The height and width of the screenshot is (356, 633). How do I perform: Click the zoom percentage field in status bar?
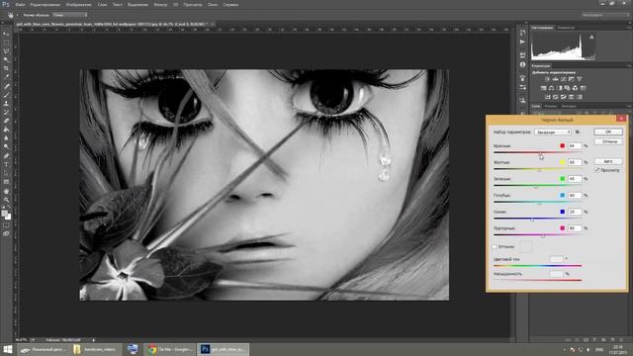pos(21,340)
